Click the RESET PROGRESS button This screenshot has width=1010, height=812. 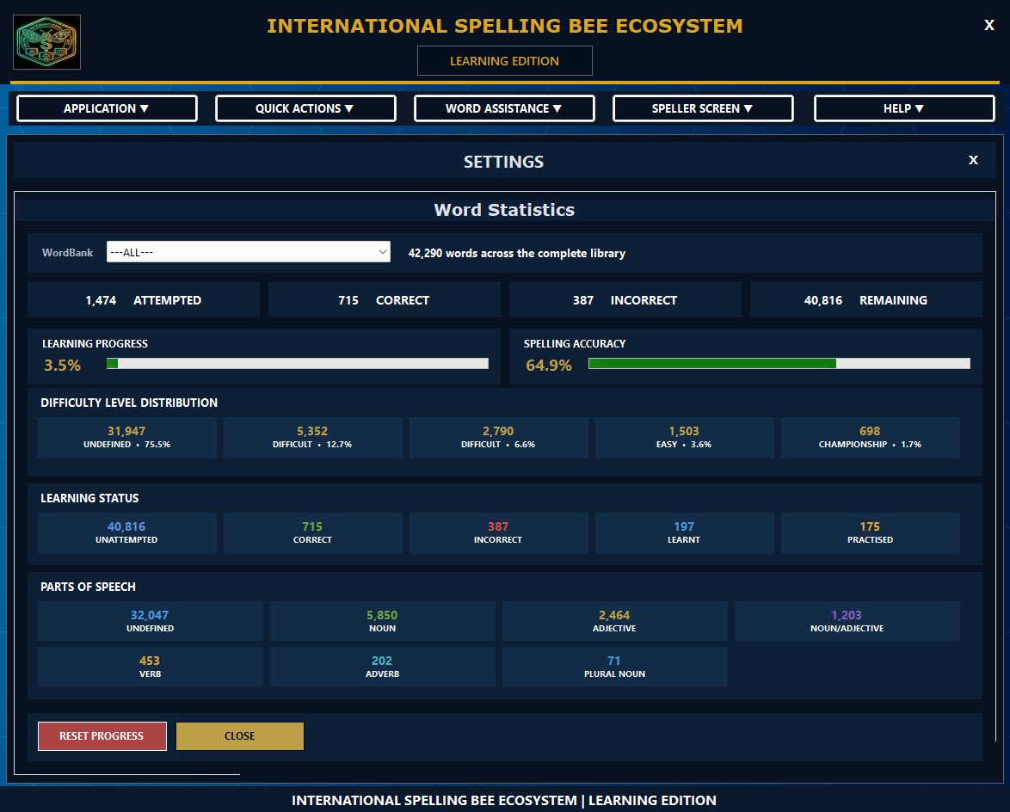pyautogui.click(x=102, y=736)
